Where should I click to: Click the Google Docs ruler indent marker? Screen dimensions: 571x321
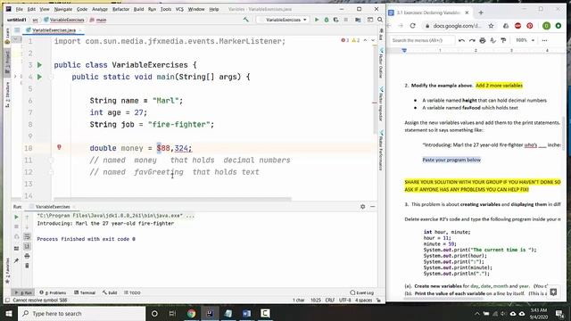[404, 51]
